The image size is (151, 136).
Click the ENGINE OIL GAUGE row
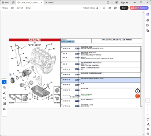[x=101, y=106]
